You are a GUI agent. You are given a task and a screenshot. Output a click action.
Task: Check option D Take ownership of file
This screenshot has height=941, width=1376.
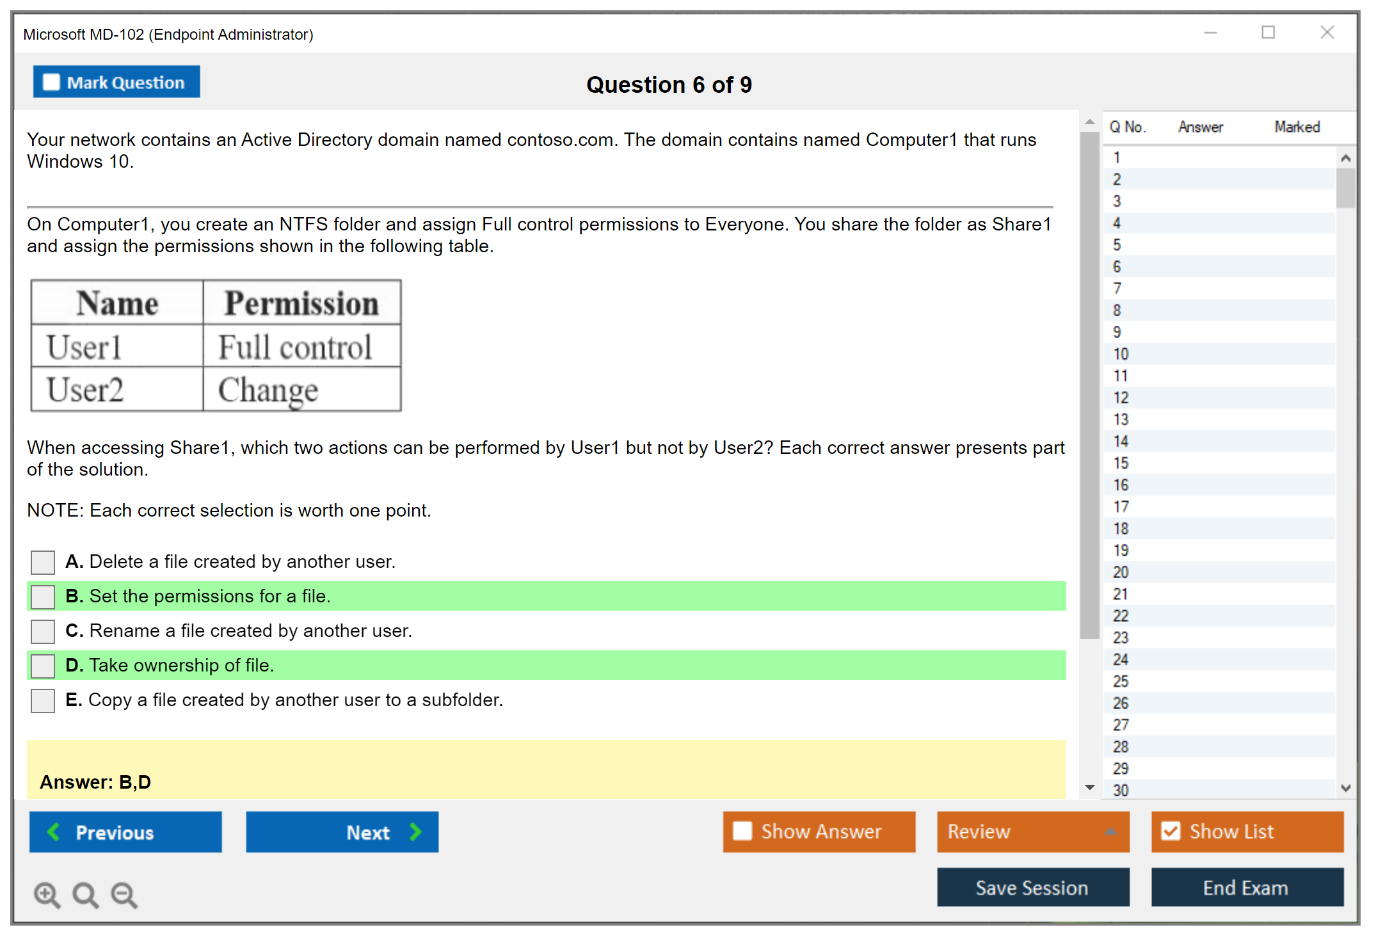43,666
